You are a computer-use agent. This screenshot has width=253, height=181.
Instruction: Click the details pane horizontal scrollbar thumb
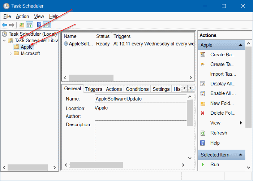(x=96, y=165)
